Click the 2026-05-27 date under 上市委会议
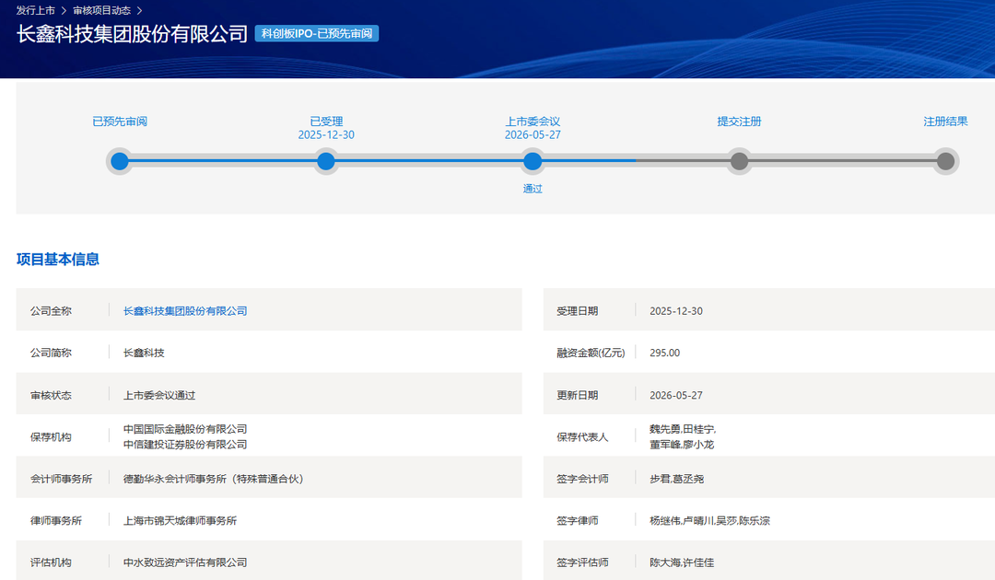 (x=533, y=135)
